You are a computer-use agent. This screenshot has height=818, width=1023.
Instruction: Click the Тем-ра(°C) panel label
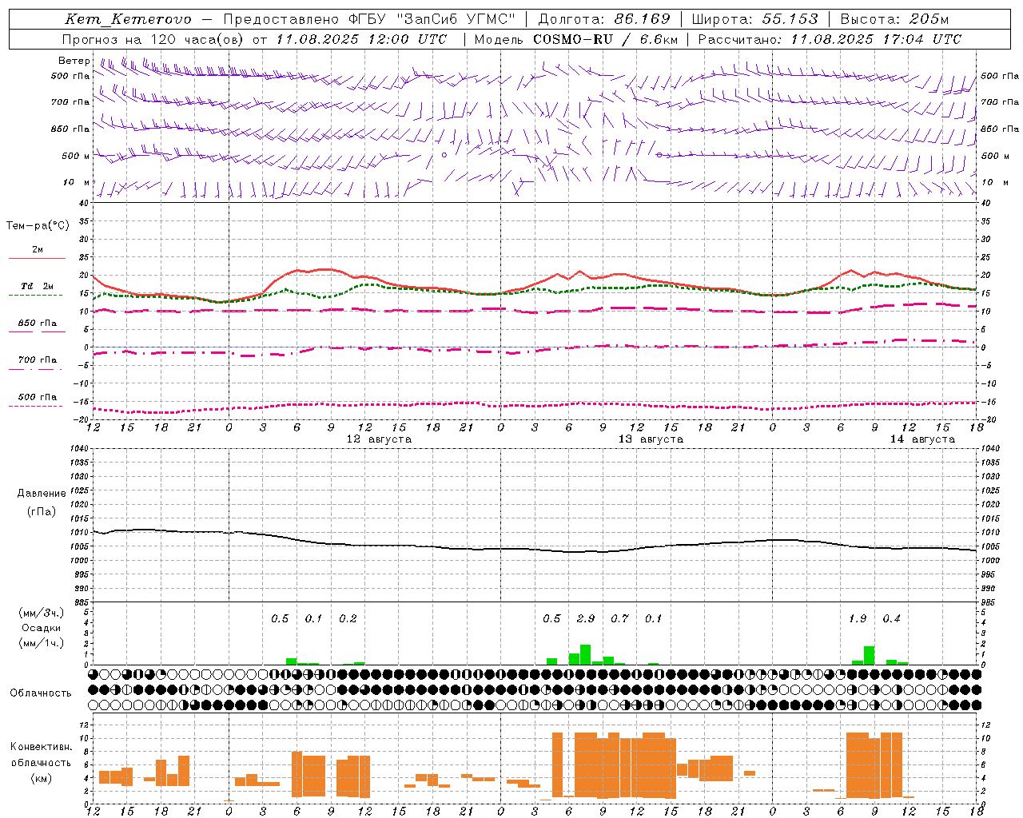tap(38, 226)
